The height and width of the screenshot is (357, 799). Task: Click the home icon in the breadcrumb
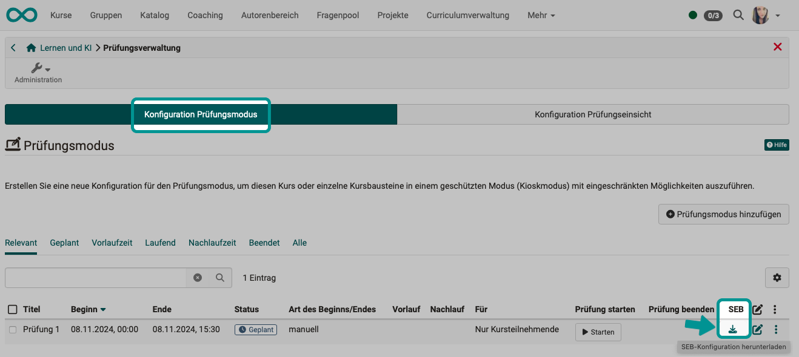point(30,47)
